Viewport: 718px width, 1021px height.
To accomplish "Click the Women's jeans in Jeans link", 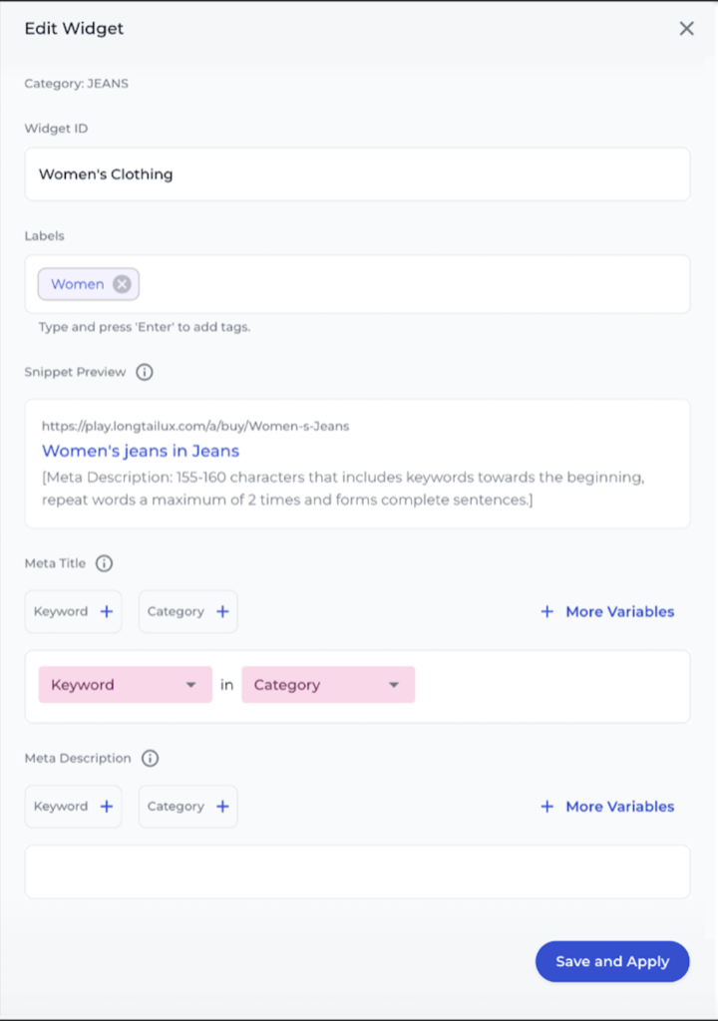I will point(141,451).
